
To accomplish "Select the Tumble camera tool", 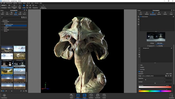I will click(24, 6).
